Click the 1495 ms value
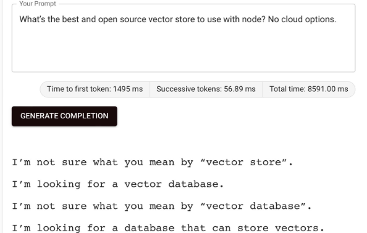The image size is (367, 233). click(128, 89)
